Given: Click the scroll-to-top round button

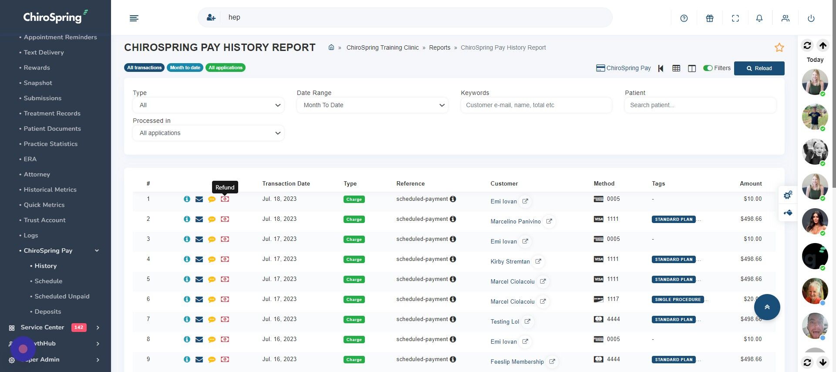Looking at the screenshot, I should [x=767, y=307].
